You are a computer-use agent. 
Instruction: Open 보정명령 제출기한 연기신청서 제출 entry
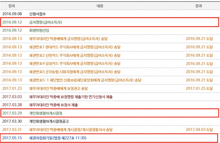tap(71, 97)
